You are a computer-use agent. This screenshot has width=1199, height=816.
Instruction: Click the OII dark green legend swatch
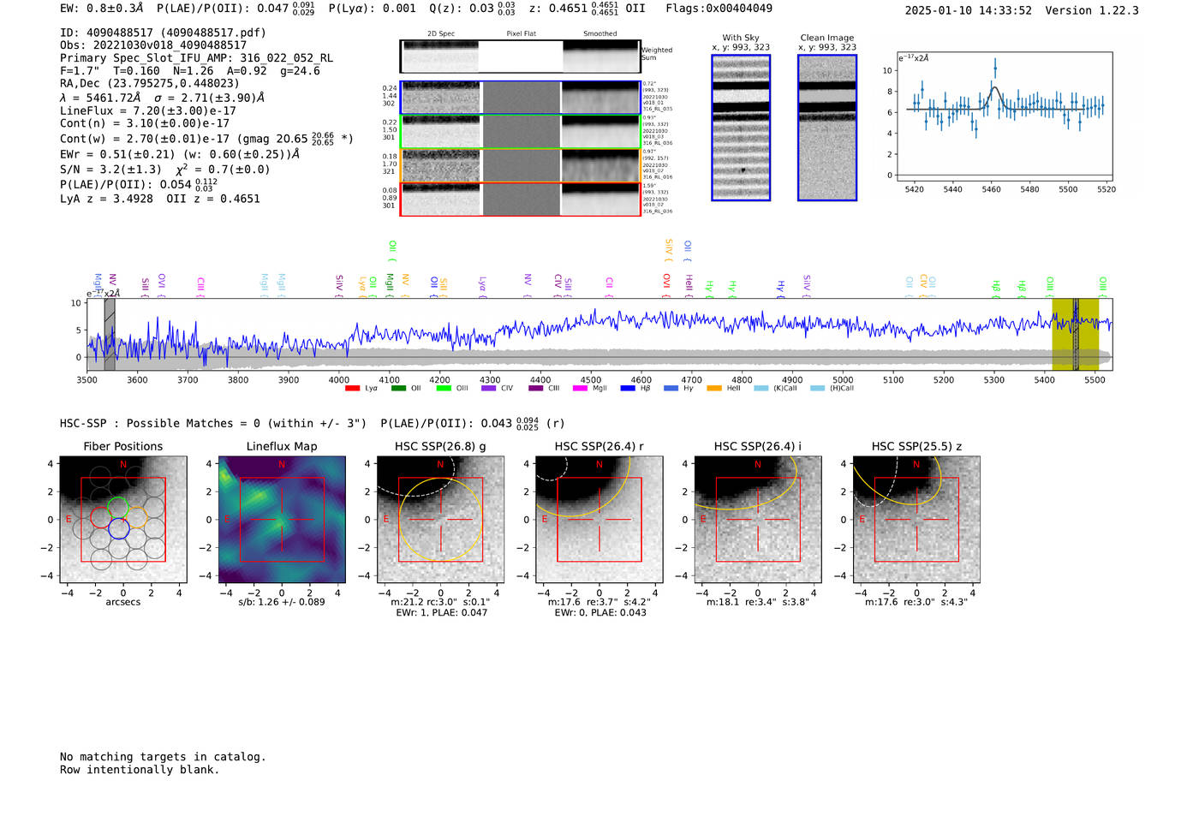[398, 389]
